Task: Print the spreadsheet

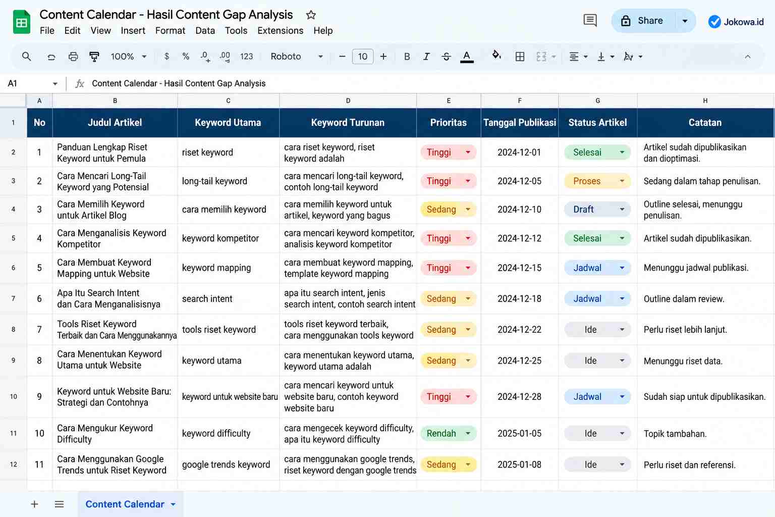Action: pyautogui.click(x=73, y=57)
